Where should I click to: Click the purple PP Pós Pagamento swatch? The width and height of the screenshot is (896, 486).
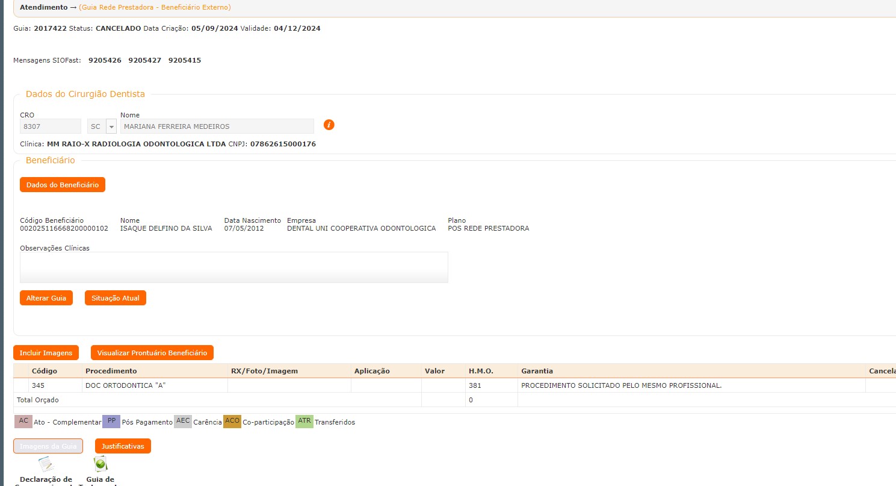(111, 422)
